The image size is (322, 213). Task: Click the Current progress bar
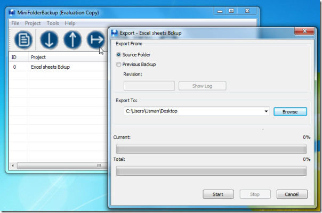pyautogui.click(x=211, y=149)
